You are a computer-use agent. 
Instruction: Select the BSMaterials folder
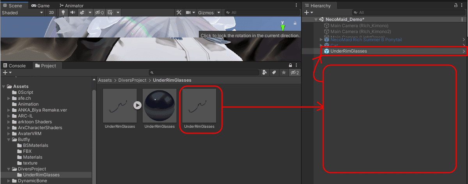pyautogui.click(x=35, y=145)
